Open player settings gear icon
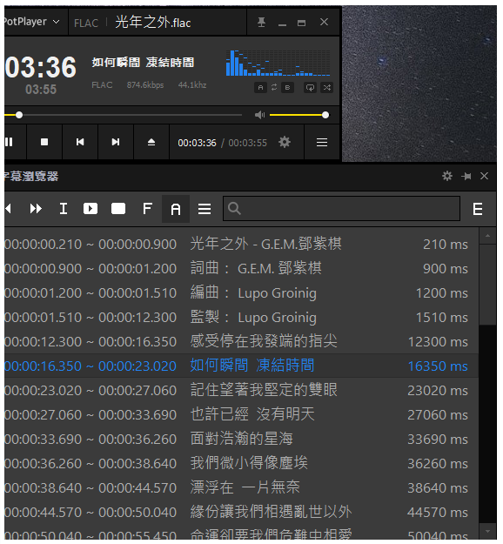The width and height of the screenshot is (503, 544). click(x=285, y=142)
